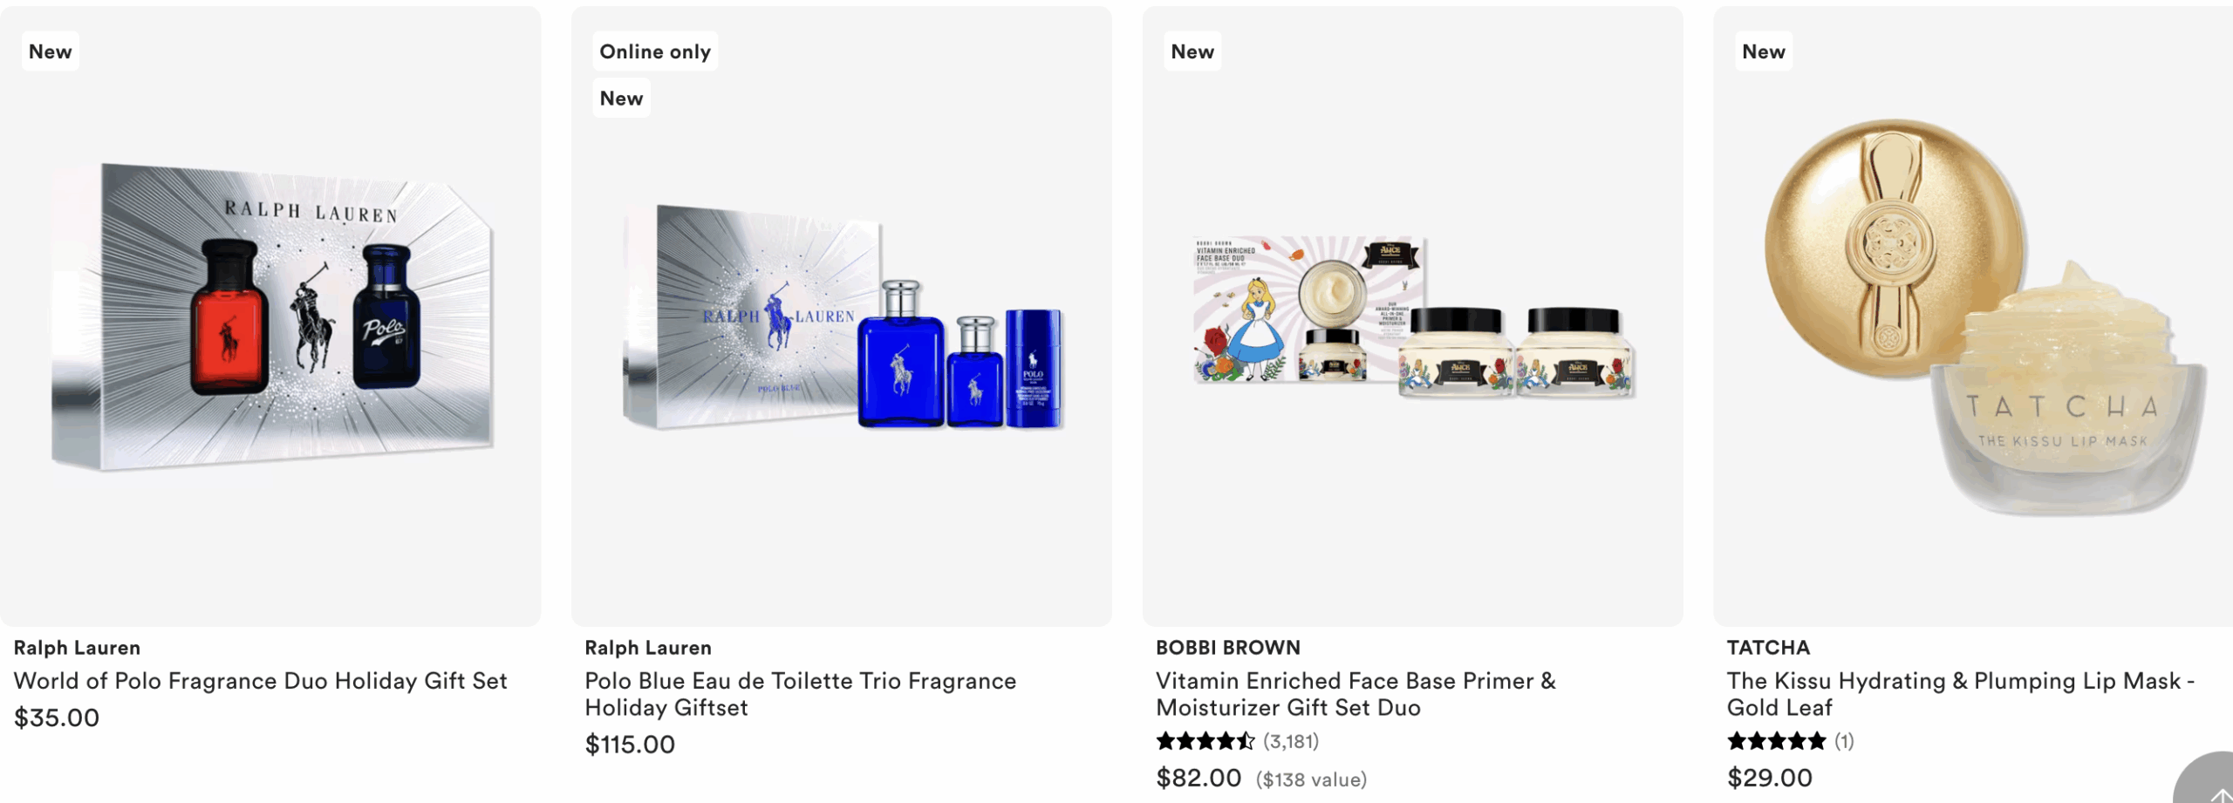This screenshot has width=2233, height=803.
Task: Click the BOBBI BROWN brand name
Action: click(x=1228, y=648)
